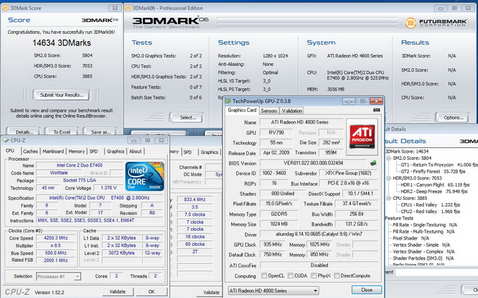The width and height of the screenshot is (478, 298).
Task: Click the HDR1 - Canyon Flight row
Action: coord(435,185)
